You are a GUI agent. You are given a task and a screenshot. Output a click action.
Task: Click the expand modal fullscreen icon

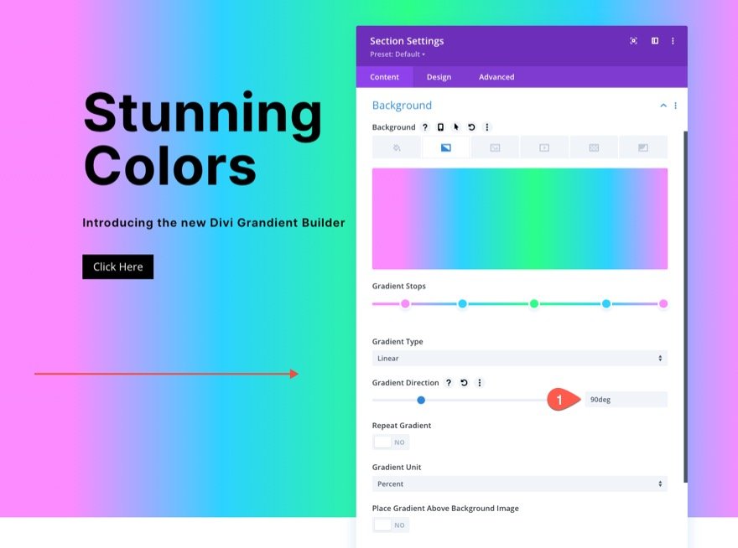[x=633, y=41]
